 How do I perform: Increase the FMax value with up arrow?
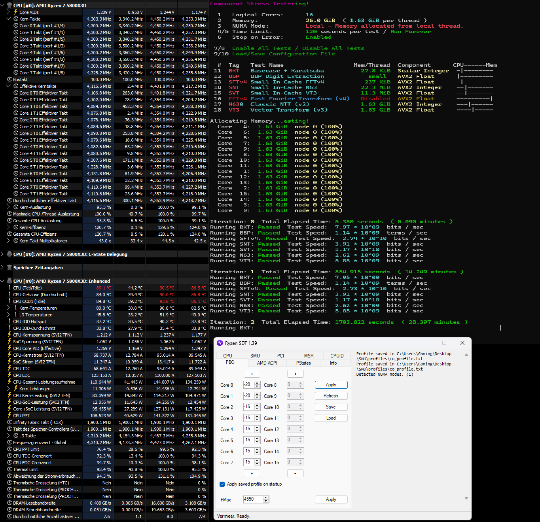(x=266, y=497)
